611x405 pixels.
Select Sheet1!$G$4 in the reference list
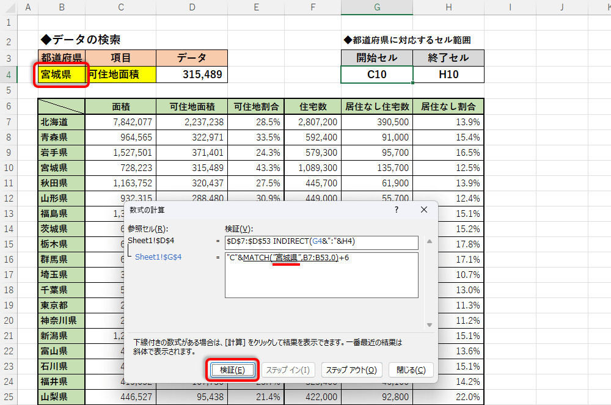coord(158,257)
